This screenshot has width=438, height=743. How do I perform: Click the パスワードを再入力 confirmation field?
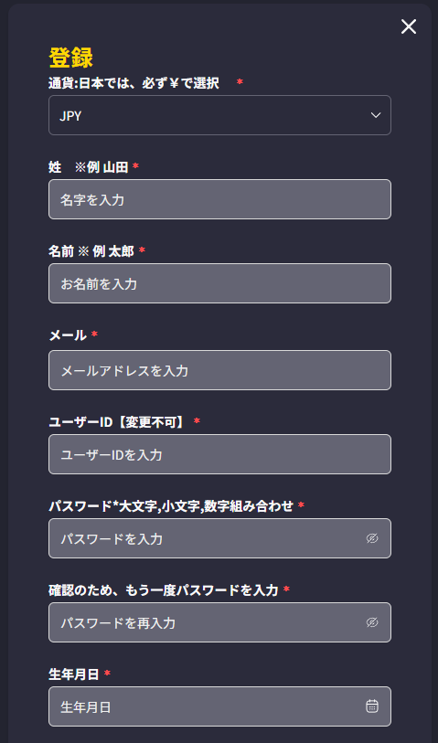click(x=219, y=622)
